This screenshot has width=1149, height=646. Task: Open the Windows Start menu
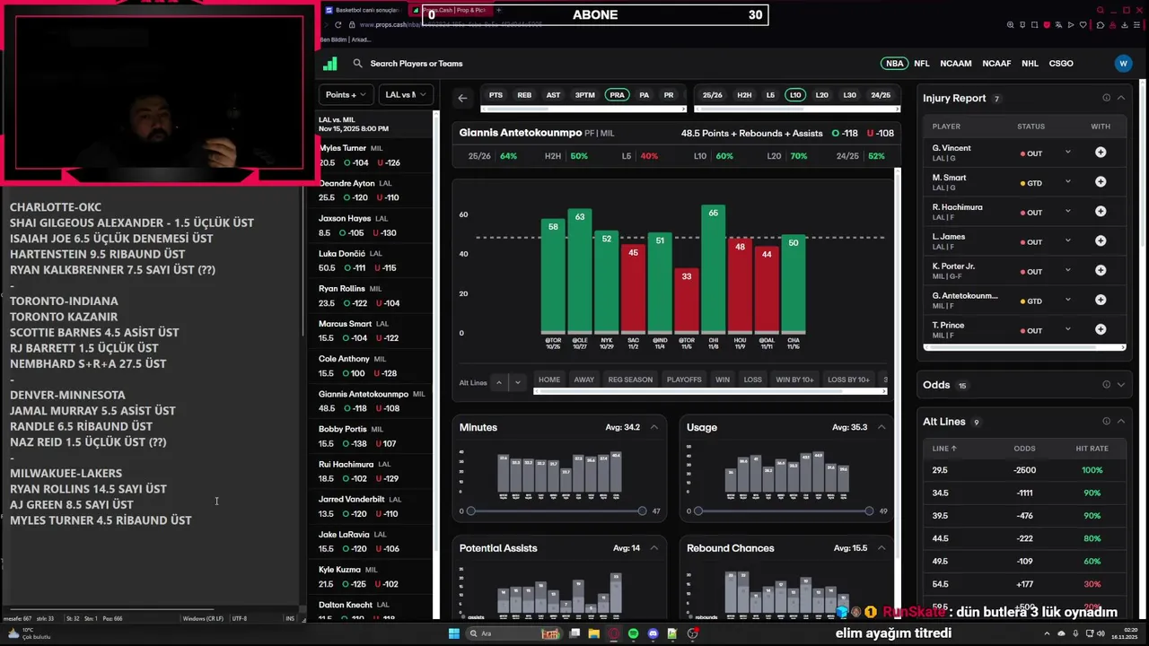coord(454,633)
